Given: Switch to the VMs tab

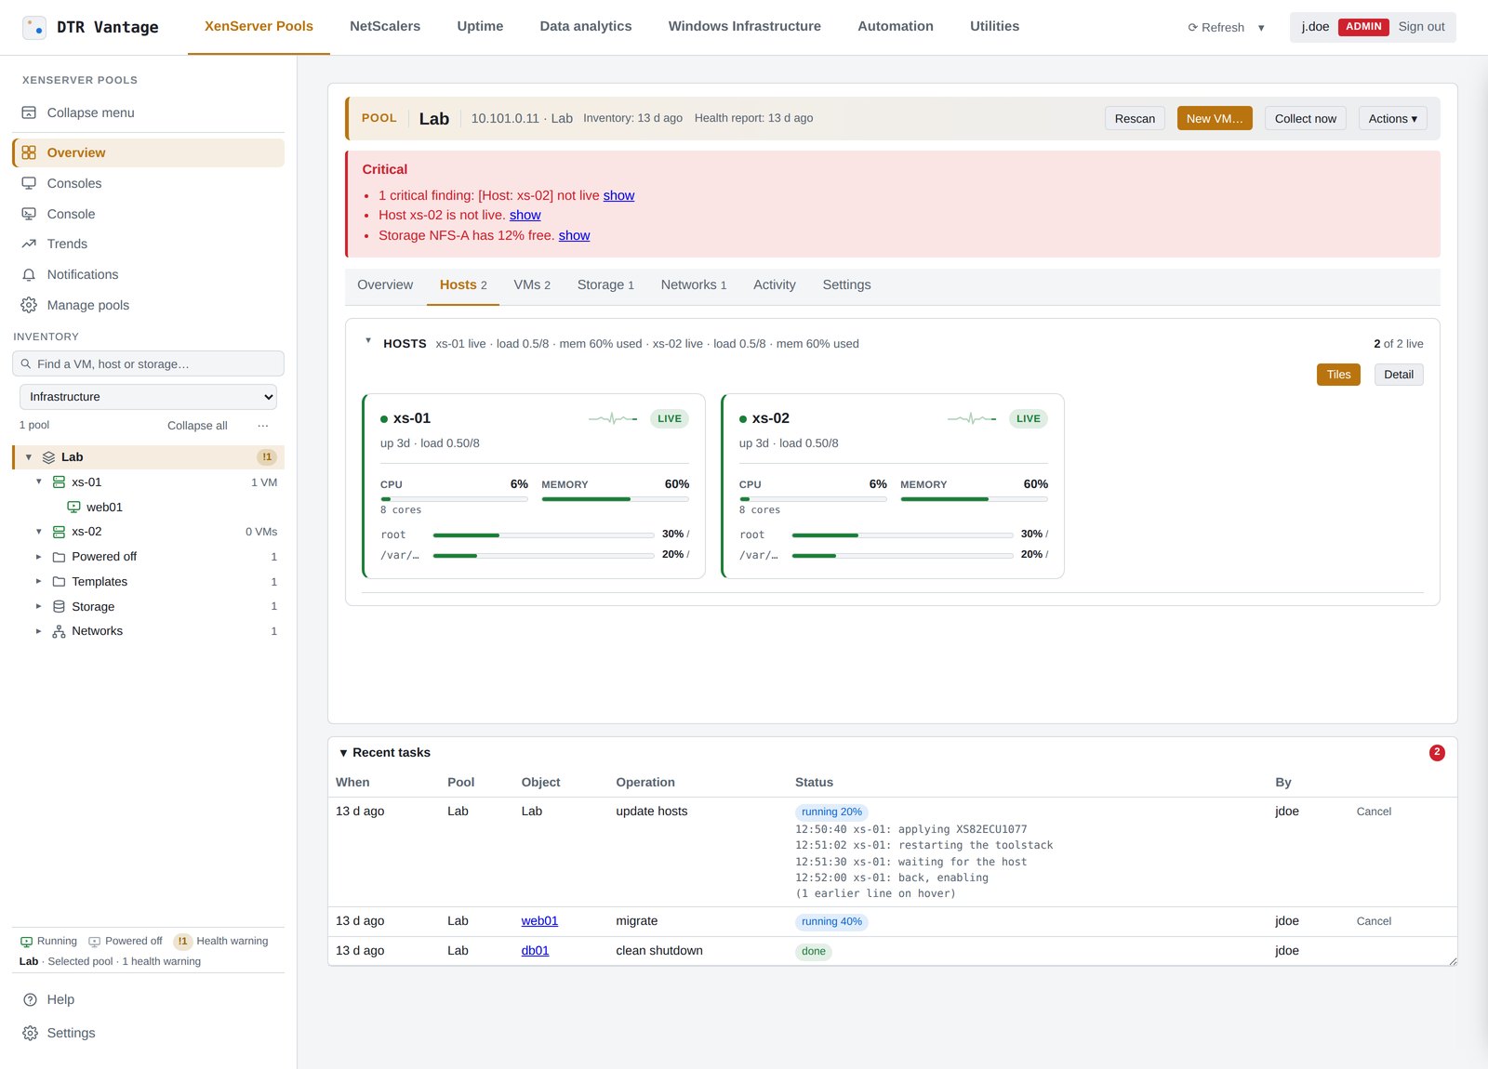Looking at the screenshot, I should (532, 285).
